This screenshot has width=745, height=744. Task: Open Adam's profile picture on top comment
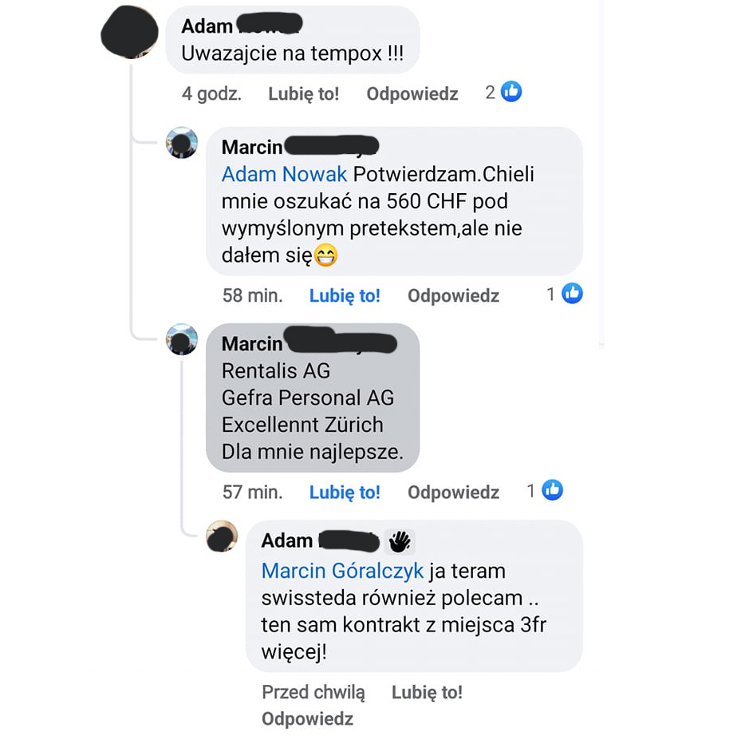pos(130,32)
